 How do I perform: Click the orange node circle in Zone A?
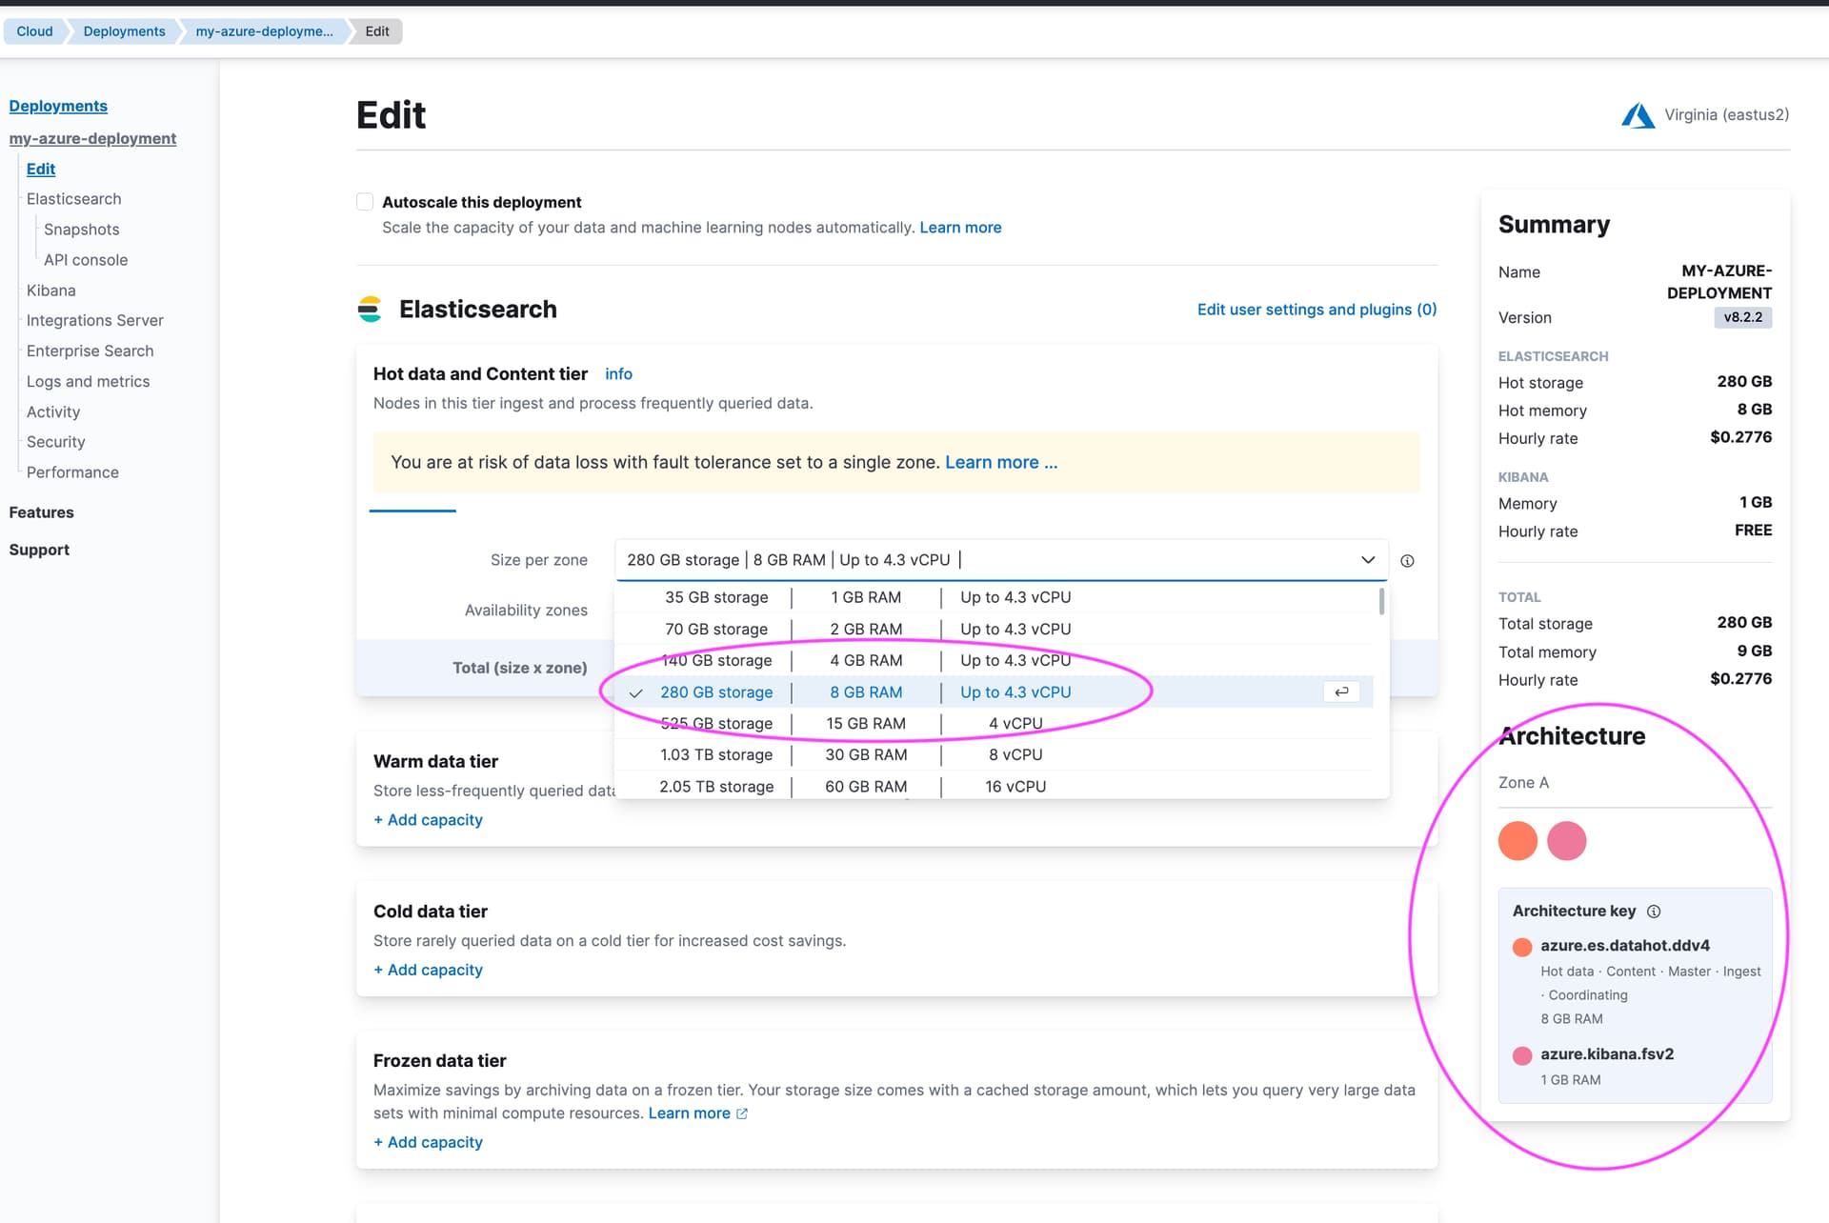[x=1517, y=841]
